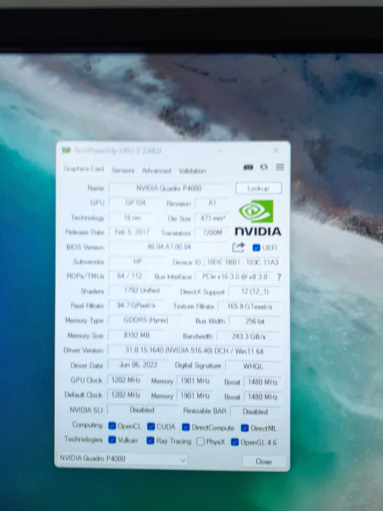The image size is (383, 511).
Task: Click the Default Clock row's Memory 1901 MHz
Action: (x=195, y=396)
